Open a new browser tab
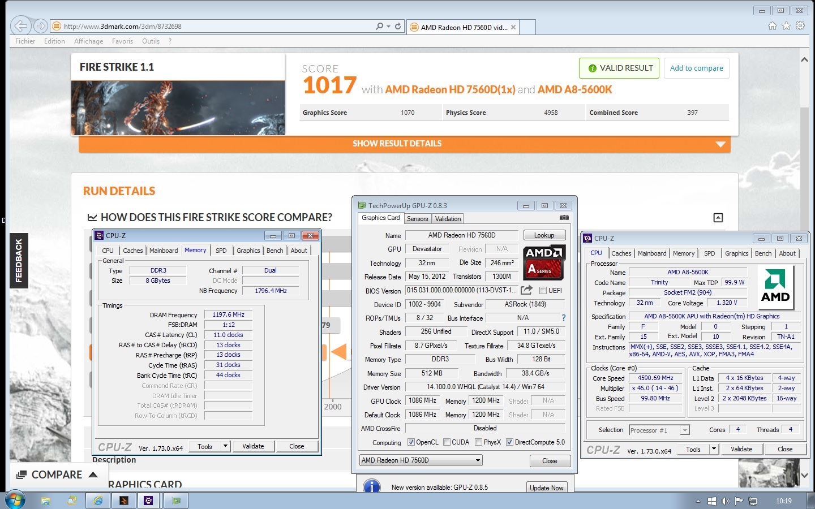Viewport: 815px width, 509px height. pyautogui.click(x=527, y=27)
